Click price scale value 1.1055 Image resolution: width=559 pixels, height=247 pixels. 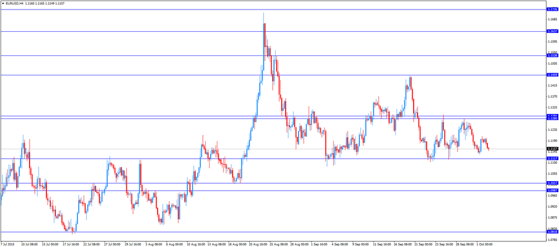tap(552, 174)
